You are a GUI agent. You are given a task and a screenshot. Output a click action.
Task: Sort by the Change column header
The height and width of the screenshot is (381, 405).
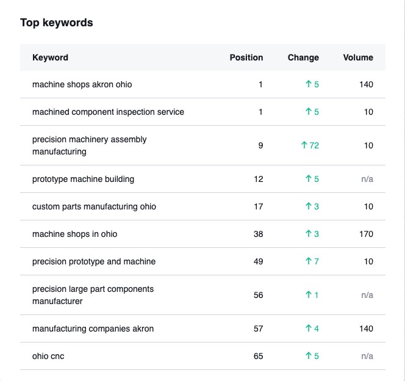pos(303,57)
